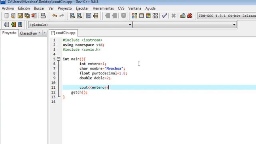Click the text #include <iostream>
The width and height of the screenshot is (256, 144).
(x=83, y=40)
